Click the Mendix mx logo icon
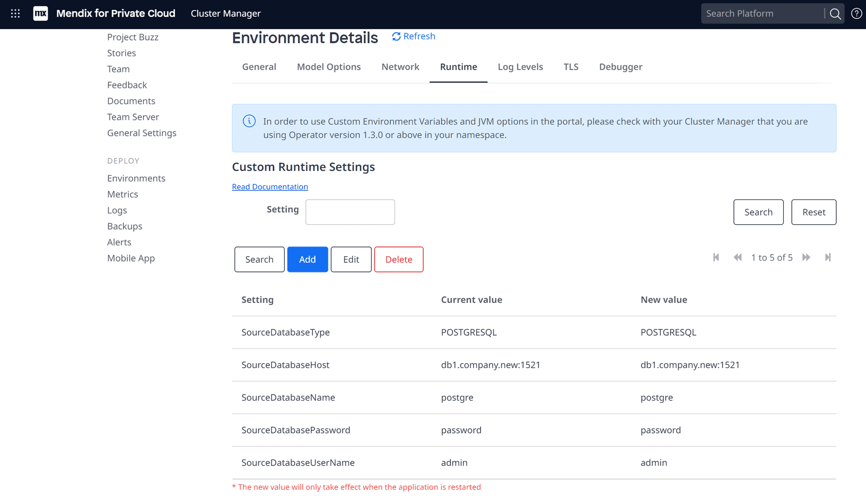866x500 pixels. 40,14
